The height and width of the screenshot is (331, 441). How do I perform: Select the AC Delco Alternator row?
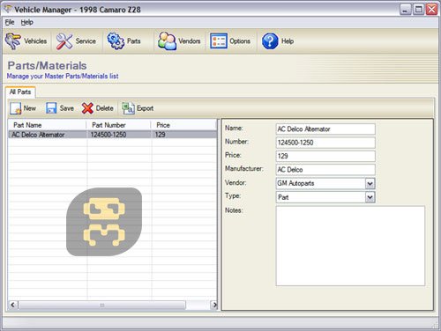click(112, 135)
